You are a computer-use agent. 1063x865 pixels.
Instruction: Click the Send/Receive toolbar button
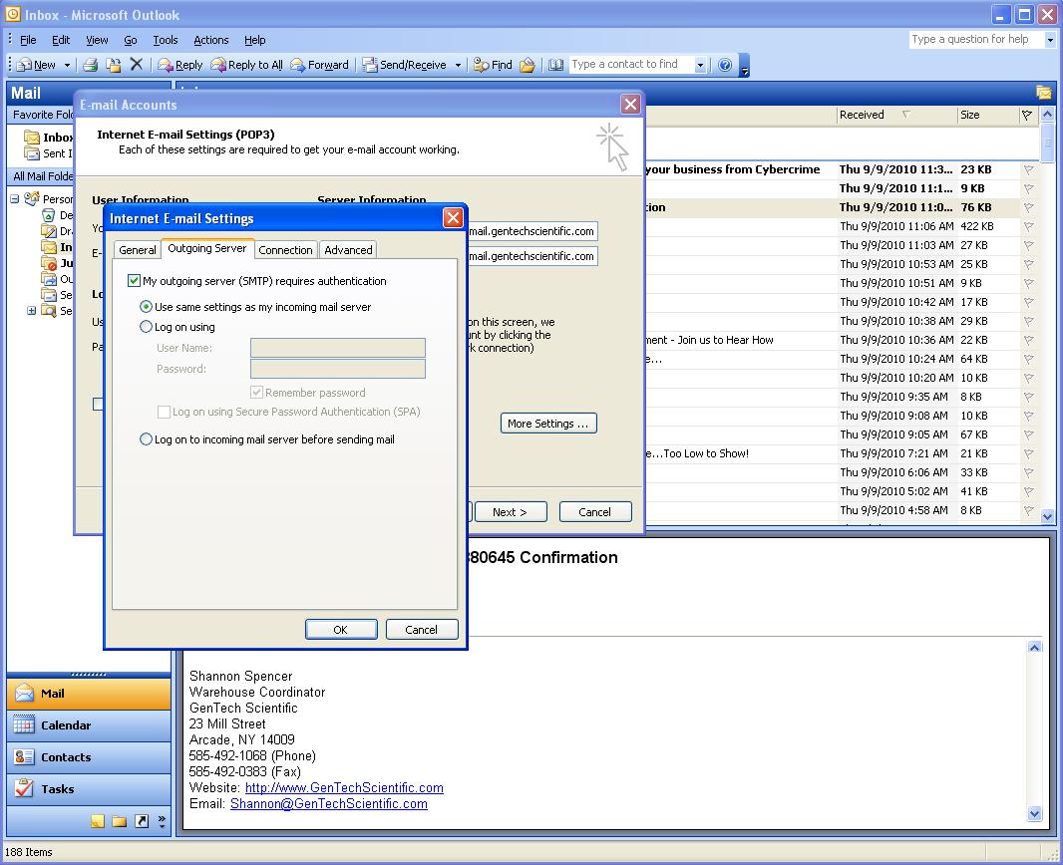click(x=404, y=65)
